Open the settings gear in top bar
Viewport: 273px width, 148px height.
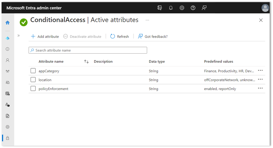pos(182,8)
